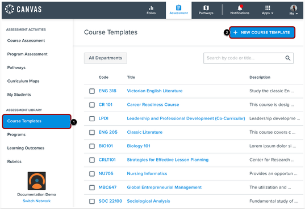Select Curriculum Maps in sidebar
Viewport: 305px width, 209px height.
[23, 81]
